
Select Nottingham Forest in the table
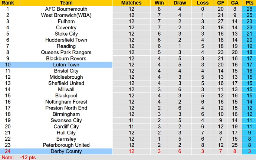[x=66, y=102]
